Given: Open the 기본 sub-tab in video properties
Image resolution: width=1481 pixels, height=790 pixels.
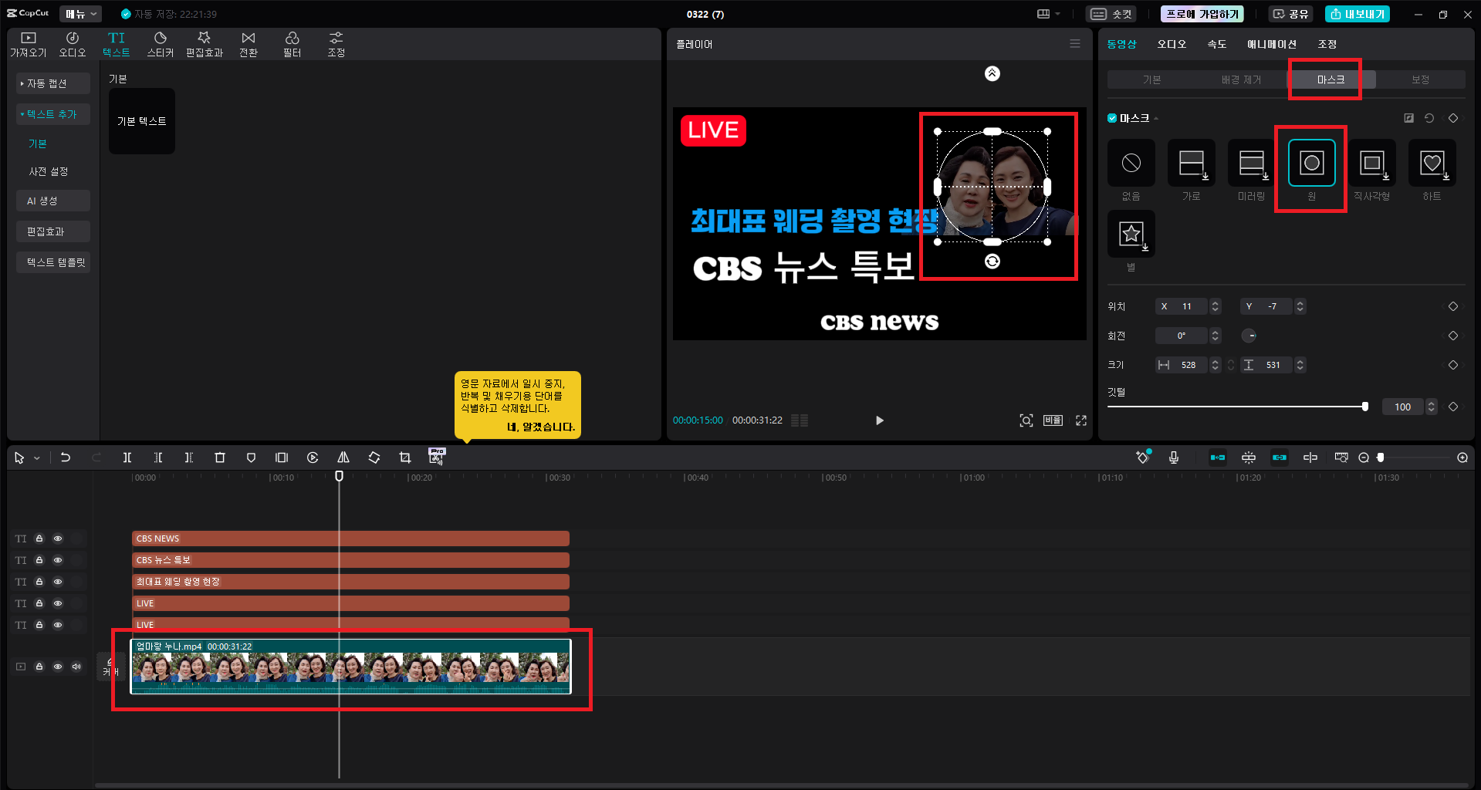Looking at the screenshot, I should point(1151,79).
